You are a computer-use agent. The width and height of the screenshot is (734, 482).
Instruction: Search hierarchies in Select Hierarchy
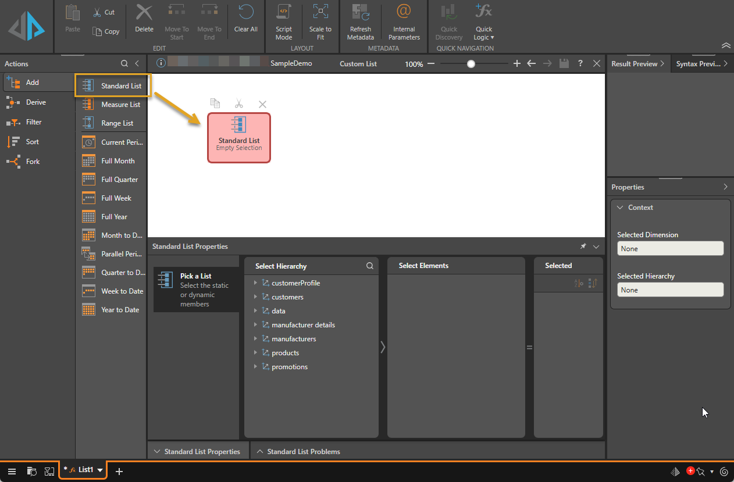tap(370, 266)
